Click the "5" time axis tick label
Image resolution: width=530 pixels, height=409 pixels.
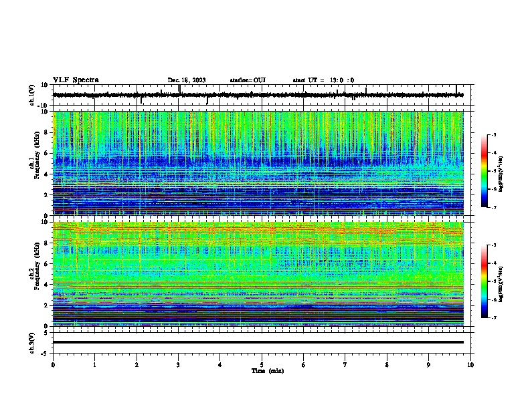click(262, 365)
